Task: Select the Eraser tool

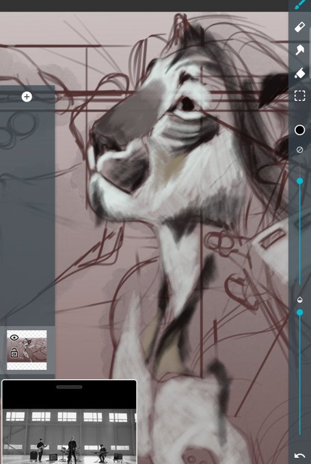Action: click(300, 27)
